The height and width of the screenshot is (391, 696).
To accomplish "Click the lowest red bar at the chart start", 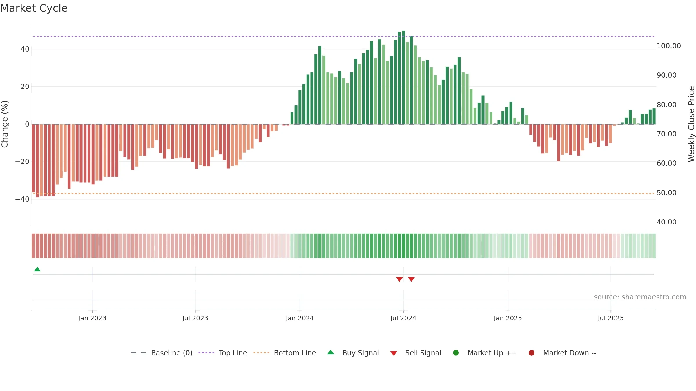I will pyautogui.click(x=37, y=161).
